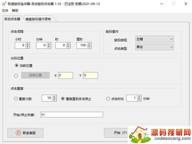Decrease the 毫秒 value with down arrow
This screenshot has width=192, height=144.
89,47
